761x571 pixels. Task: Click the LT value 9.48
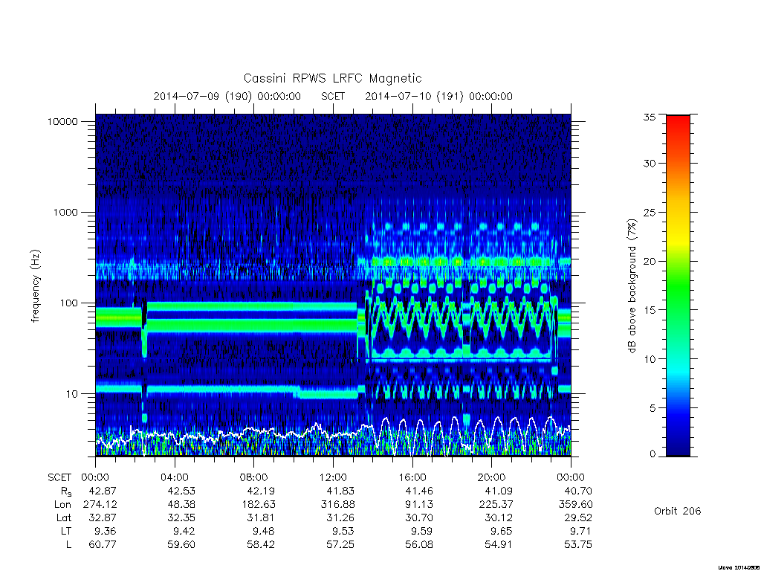tap(264, 531)
